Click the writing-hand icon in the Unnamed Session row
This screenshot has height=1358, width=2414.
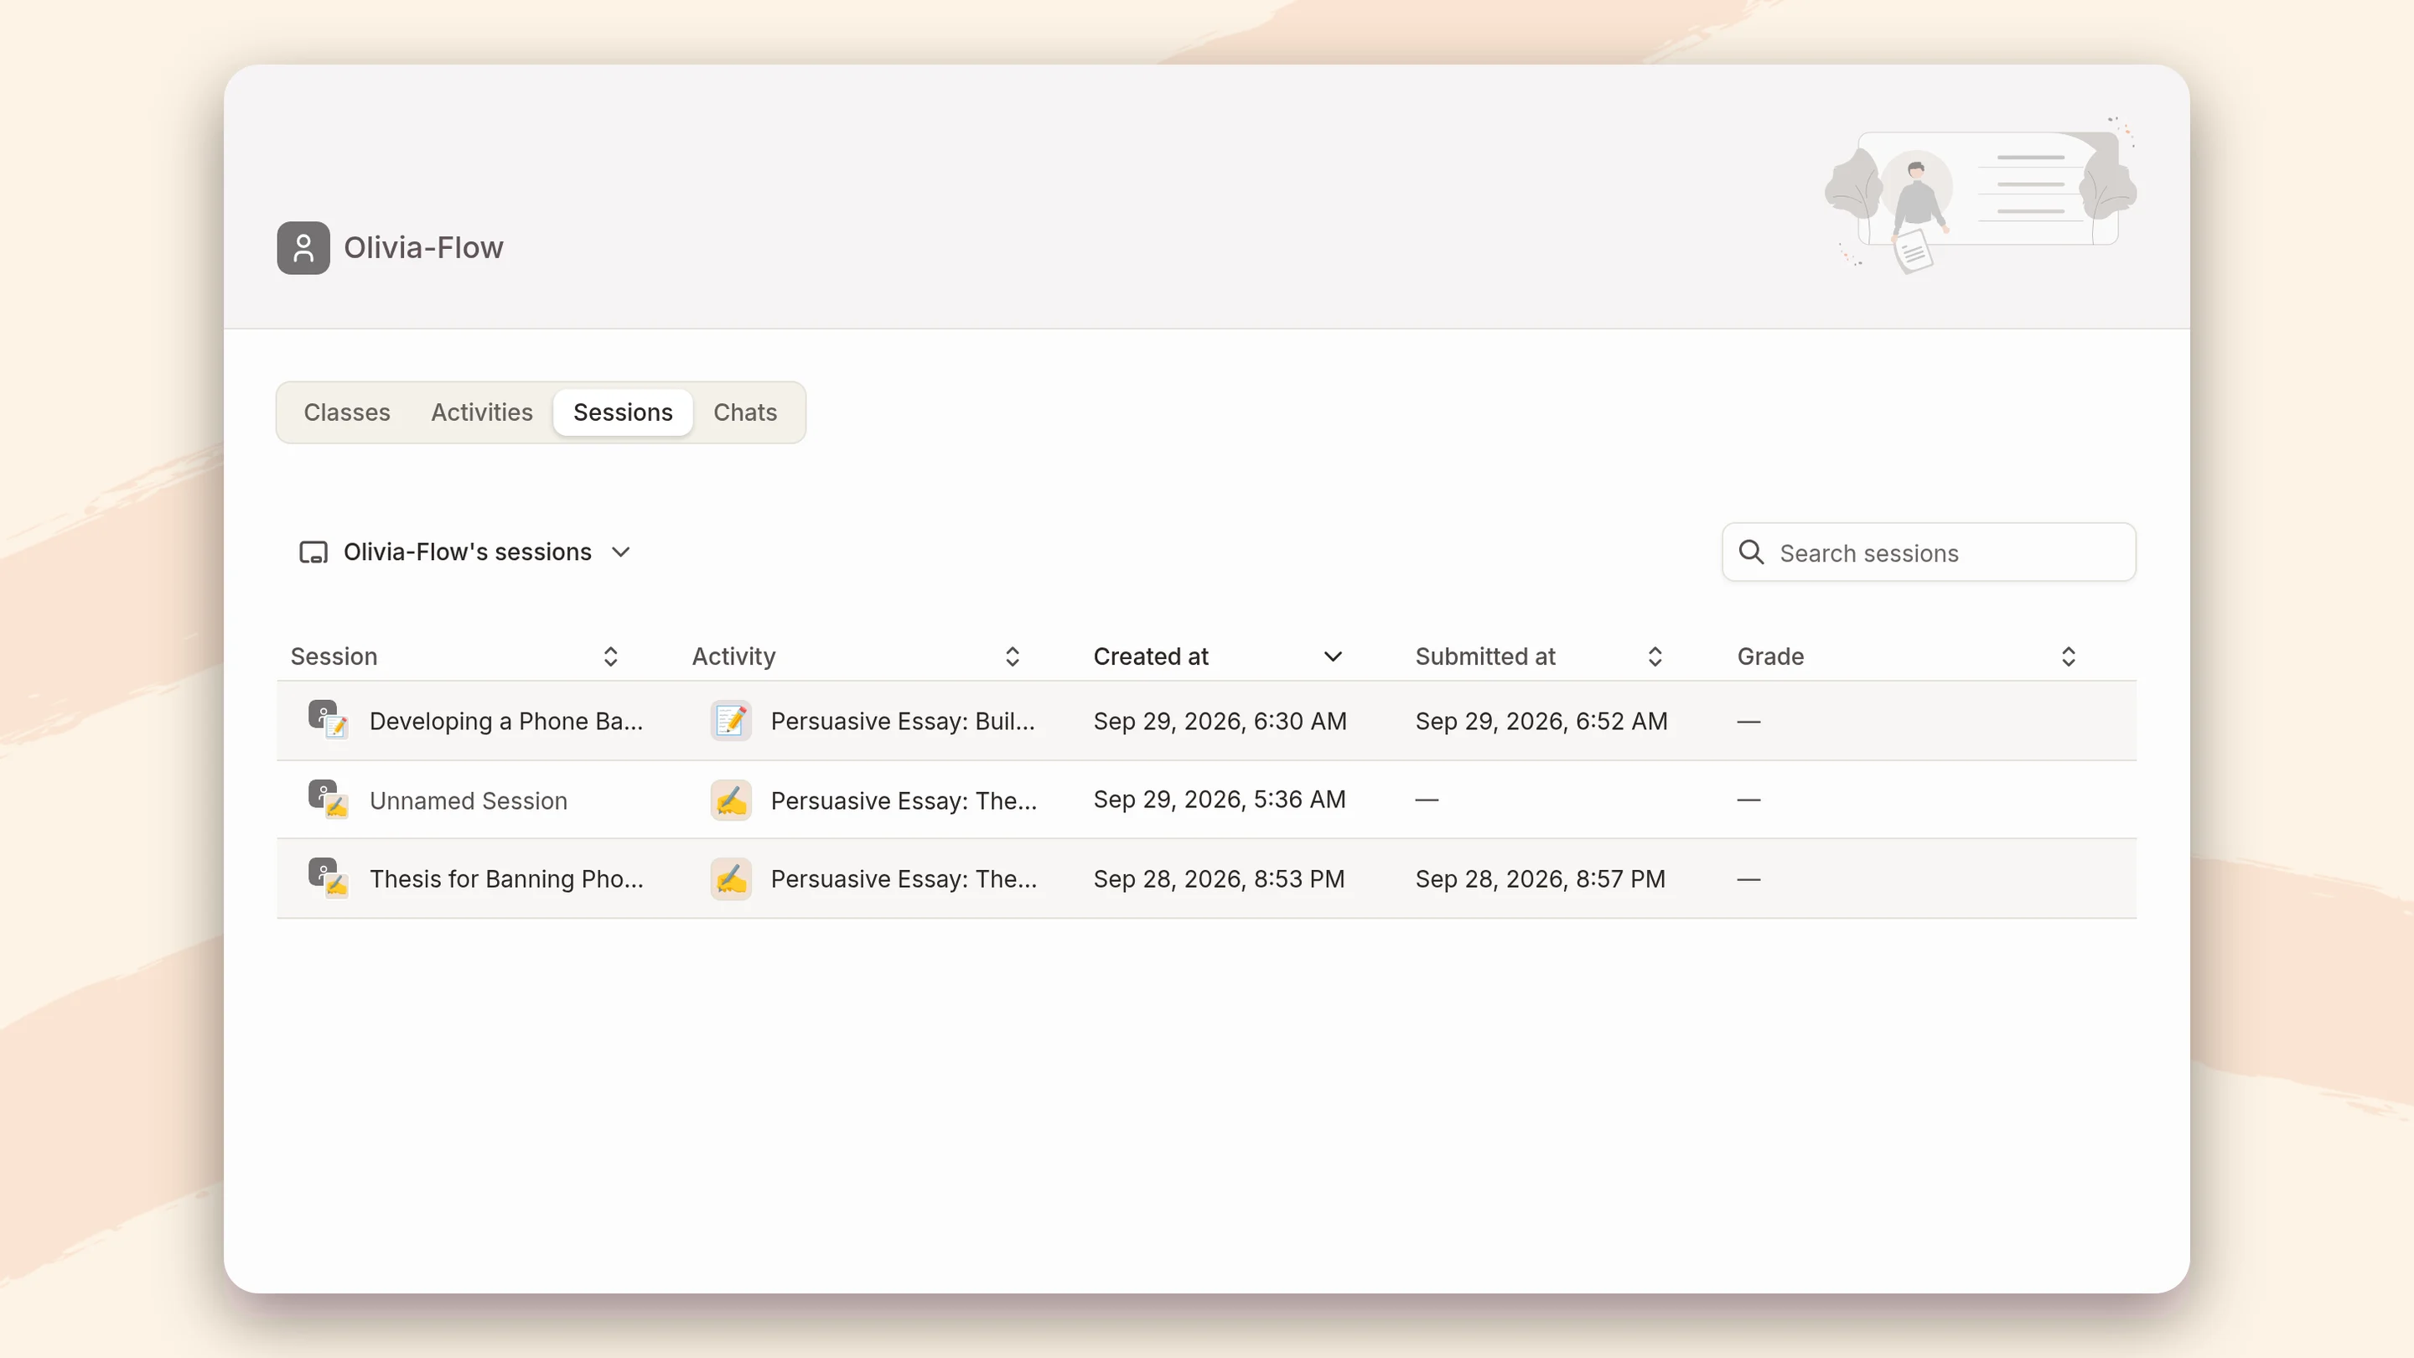(731, 801)
